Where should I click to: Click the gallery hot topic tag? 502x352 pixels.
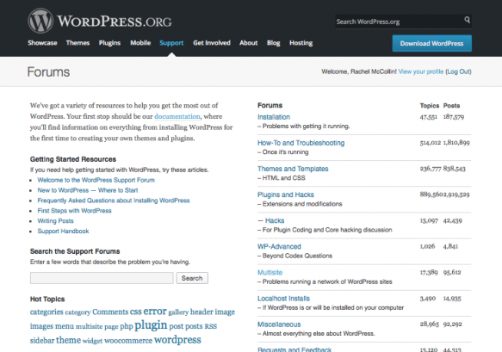pos(178,312)
